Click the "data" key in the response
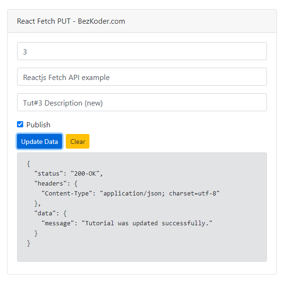Image resolution: width=284 pixels, height=284 pixels. pos(46,213)
